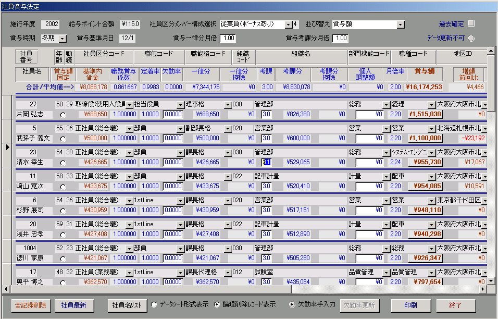Select データシート形式表示 radio option

coord(154,305)
